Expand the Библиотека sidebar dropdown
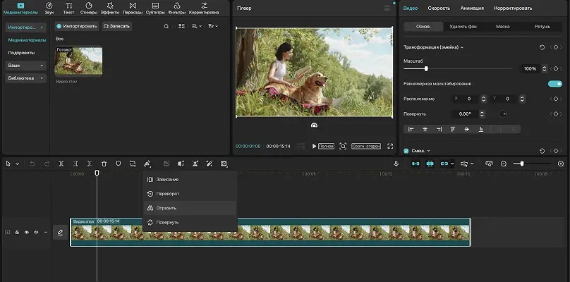 coord(26,78)
